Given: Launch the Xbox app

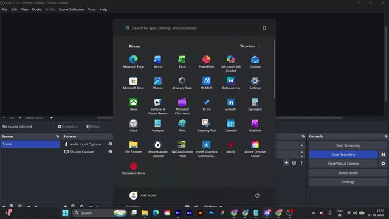Looking at the screenshot, I should pyautogui.click(x=134, y=104).
